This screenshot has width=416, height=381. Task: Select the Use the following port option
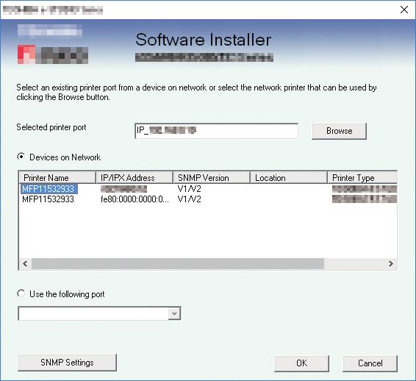(21, 293)
